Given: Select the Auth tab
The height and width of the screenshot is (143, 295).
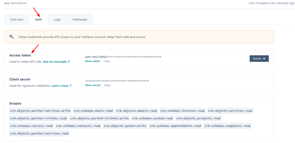Looking at the screenshot, I should (x=39, y=19).
